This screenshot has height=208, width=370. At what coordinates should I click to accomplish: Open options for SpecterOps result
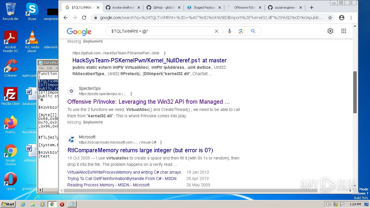(x=131, y=94)
